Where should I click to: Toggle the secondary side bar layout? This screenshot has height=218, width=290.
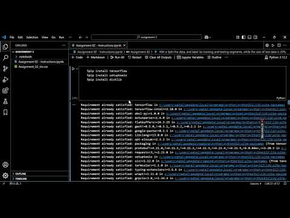coord(256,37)
